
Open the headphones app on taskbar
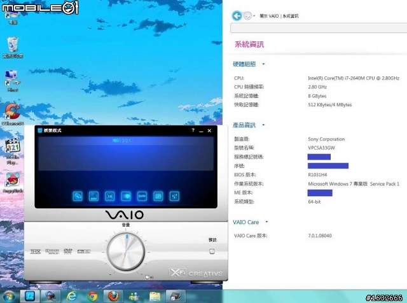(51, 296)
